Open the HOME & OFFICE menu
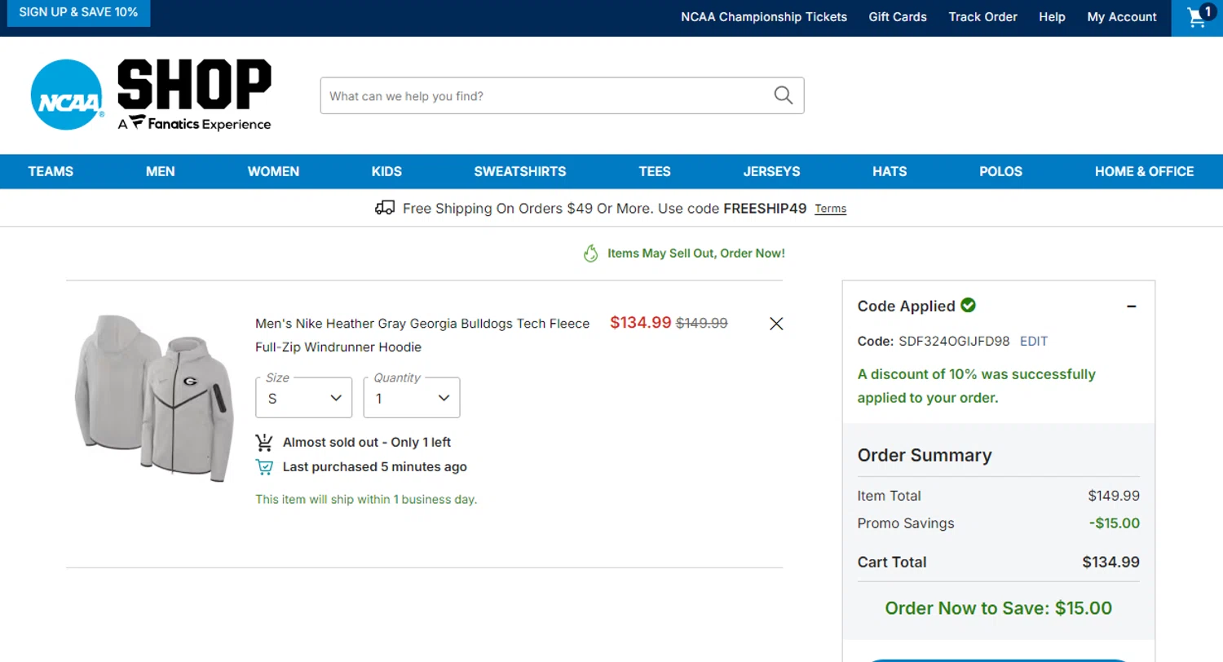 1144,171
